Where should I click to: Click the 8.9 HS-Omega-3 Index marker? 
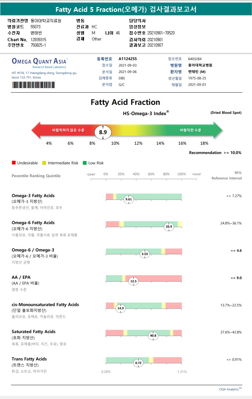(103, 132)
